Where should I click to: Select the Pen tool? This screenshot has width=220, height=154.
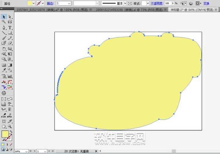tap(4, 27)
